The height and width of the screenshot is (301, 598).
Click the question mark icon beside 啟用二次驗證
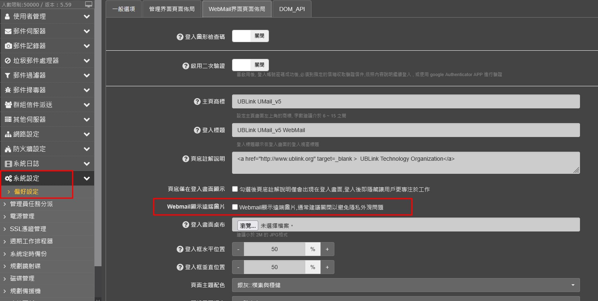point(185,65)
